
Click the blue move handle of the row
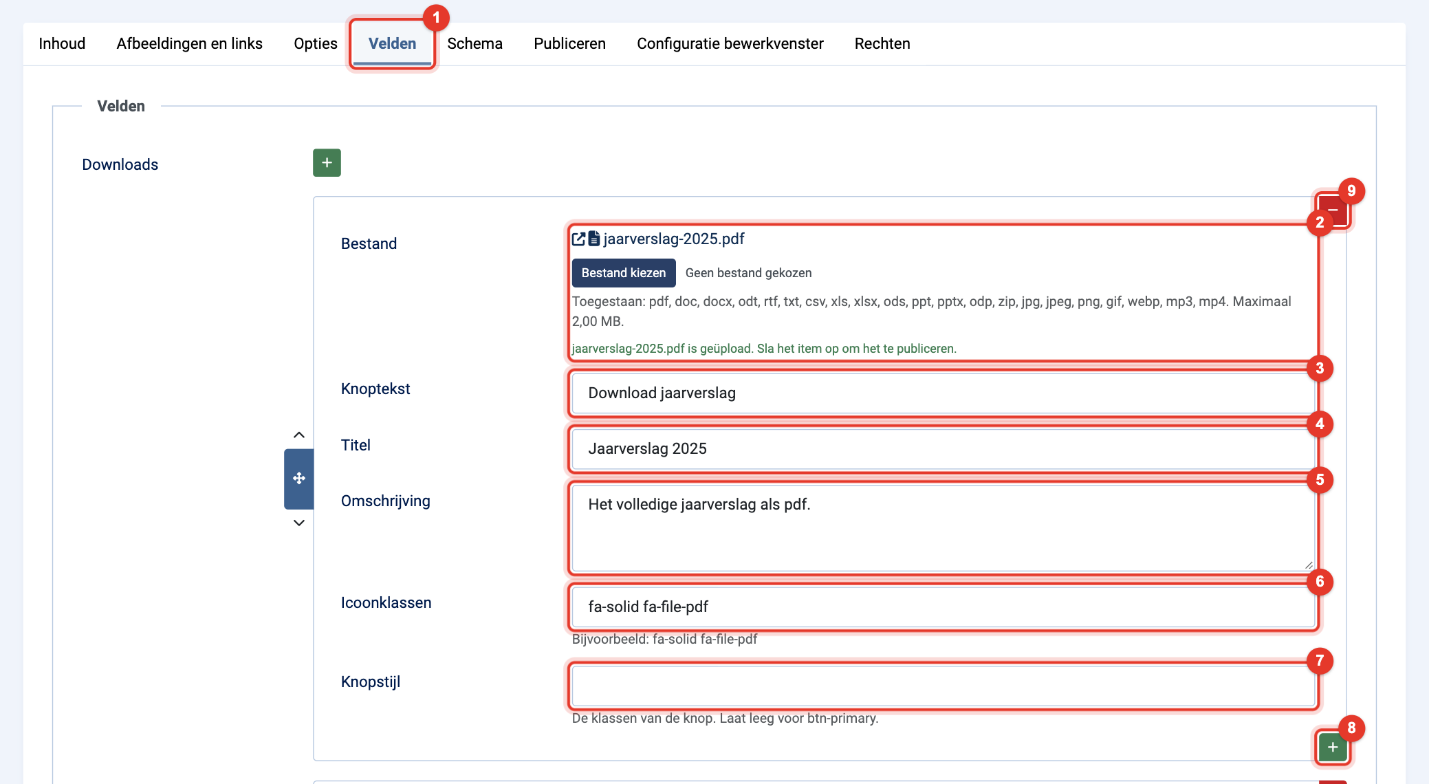298,479
